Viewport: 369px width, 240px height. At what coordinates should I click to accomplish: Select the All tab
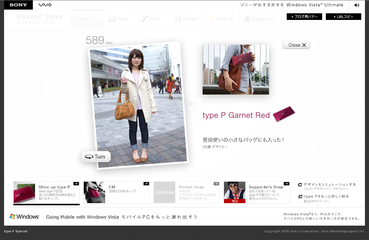point(88,18)
